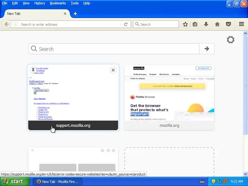Open the Help menu
Viewport: 248px width, 186px height.
point(87,3)
